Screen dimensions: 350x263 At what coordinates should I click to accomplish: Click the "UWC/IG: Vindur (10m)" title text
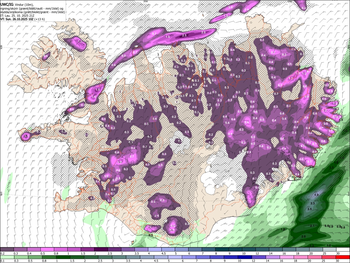point(17,4)
